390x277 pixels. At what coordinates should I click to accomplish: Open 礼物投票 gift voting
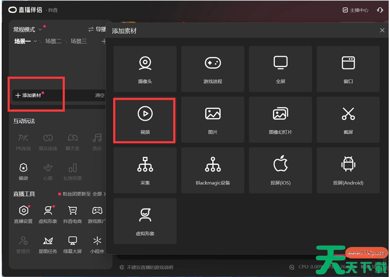pyautogui.click(x=72, y=172)
